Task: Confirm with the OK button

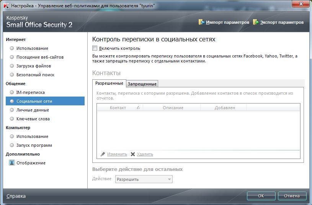Action: pyautogui.click(x=261, y=196)
